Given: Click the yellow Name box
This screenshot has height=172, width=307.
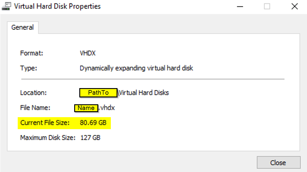Looking at the screenshot, I should pyautogui.click(x=86, y=108).
